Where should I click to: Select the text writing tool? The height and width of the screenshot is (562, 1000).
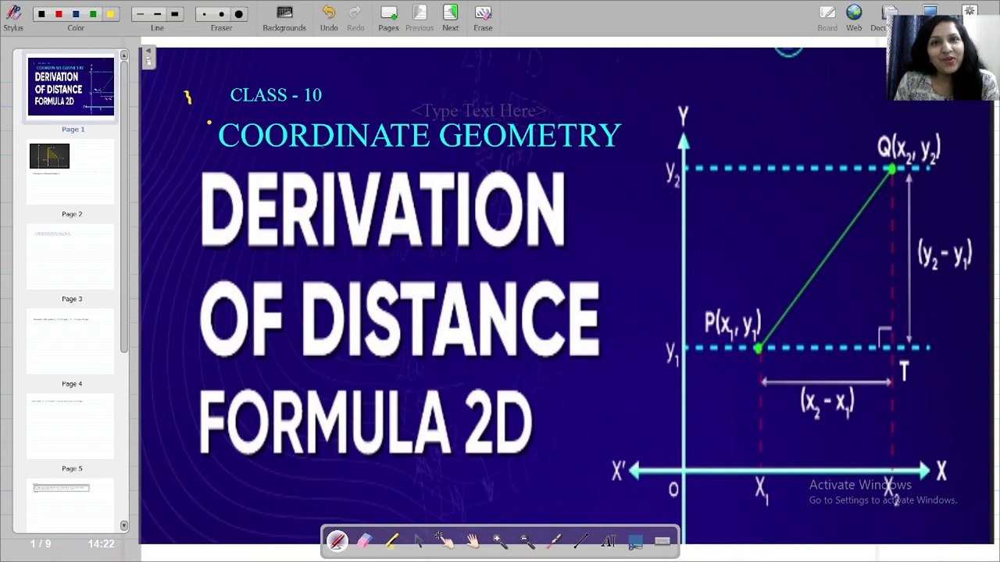(608, 540)
